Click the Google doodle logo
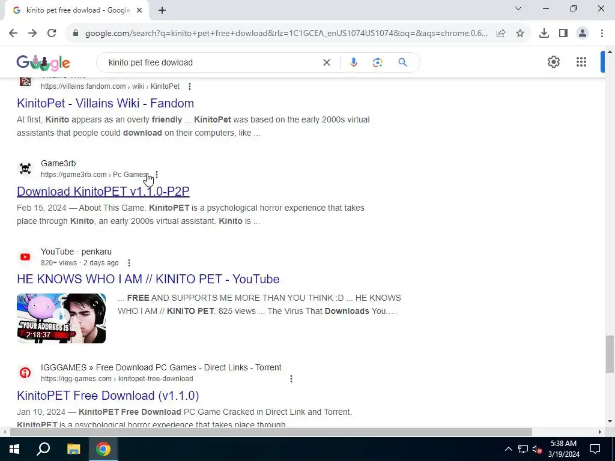 tap(43, 62)
